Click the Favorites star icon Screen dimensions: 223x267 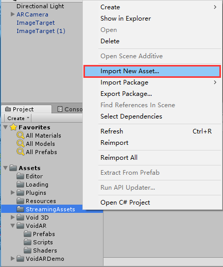coord(13,127)
